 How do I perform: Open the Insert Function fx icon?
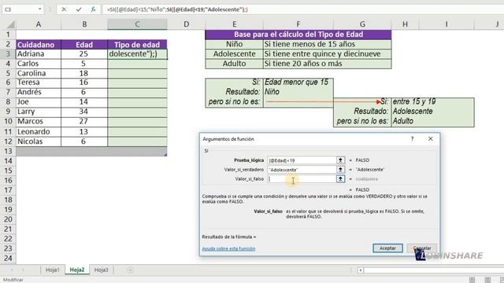pos(93,9)
